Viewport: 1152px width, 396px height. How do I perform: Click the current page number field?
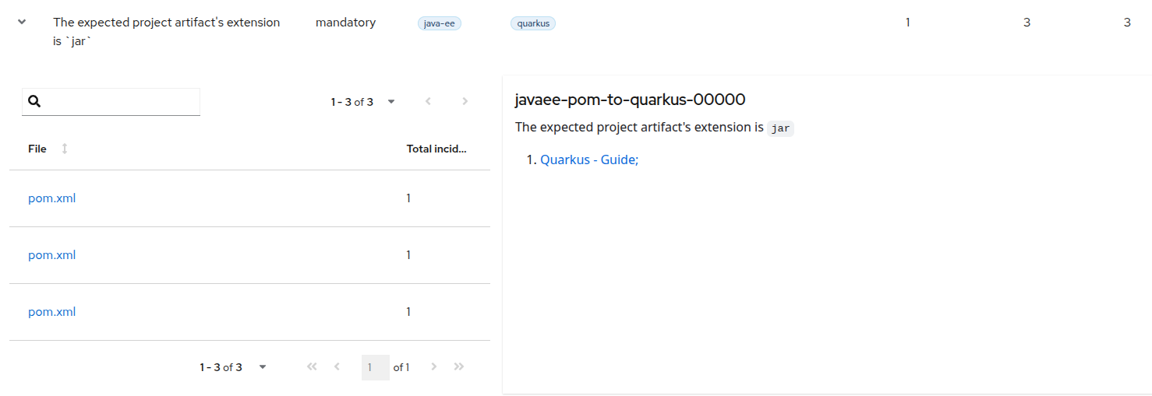click(x=375, y=367)
